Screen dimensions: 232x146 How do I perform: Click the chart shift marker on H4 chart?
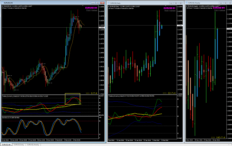point(83,6)
